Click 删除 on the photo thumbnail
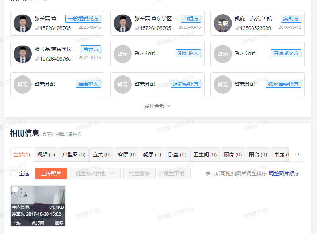This screenshot has width=317, height=234. tap(59, 222)
